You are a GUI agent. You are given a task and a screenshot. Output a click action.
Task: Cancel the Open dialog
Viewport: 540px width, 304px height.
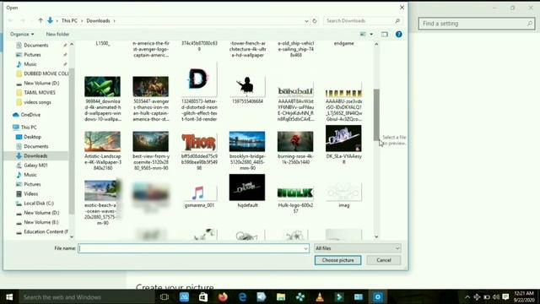pyautogui.click(x=384, y=260)
